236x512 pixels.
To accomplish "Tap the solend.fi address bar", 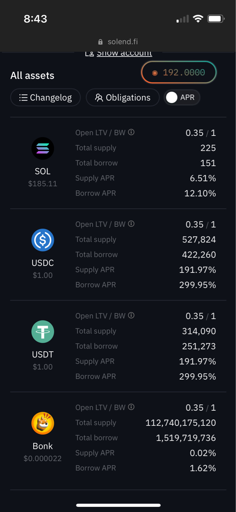I will (118, 42).
